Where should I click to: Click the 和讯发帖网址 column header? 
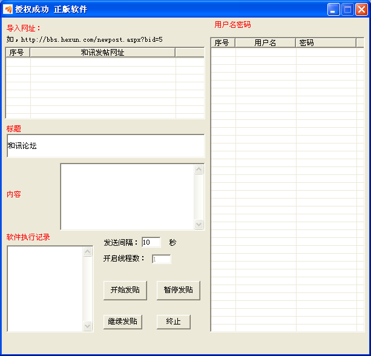[103, 53]
